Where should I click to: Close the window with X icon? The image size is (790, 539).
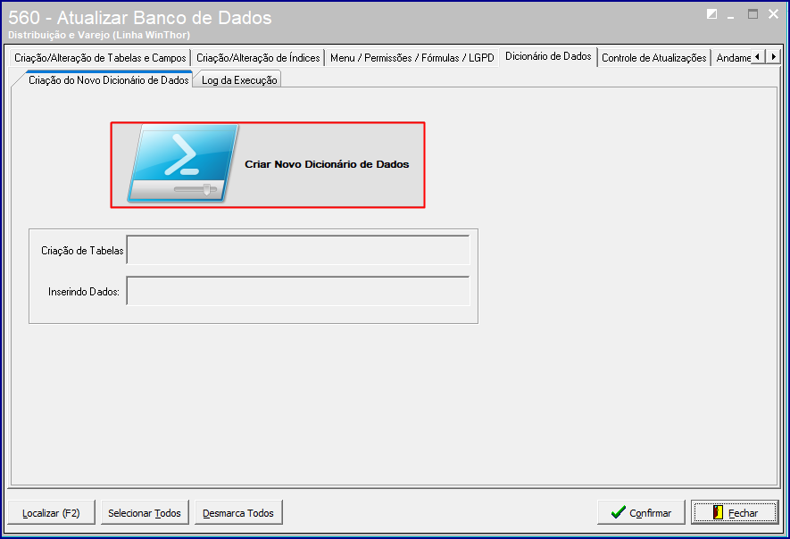(x=773, y=14)
